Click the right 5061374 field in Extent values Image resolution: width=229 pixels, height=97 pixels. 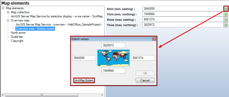coord(143,58)
